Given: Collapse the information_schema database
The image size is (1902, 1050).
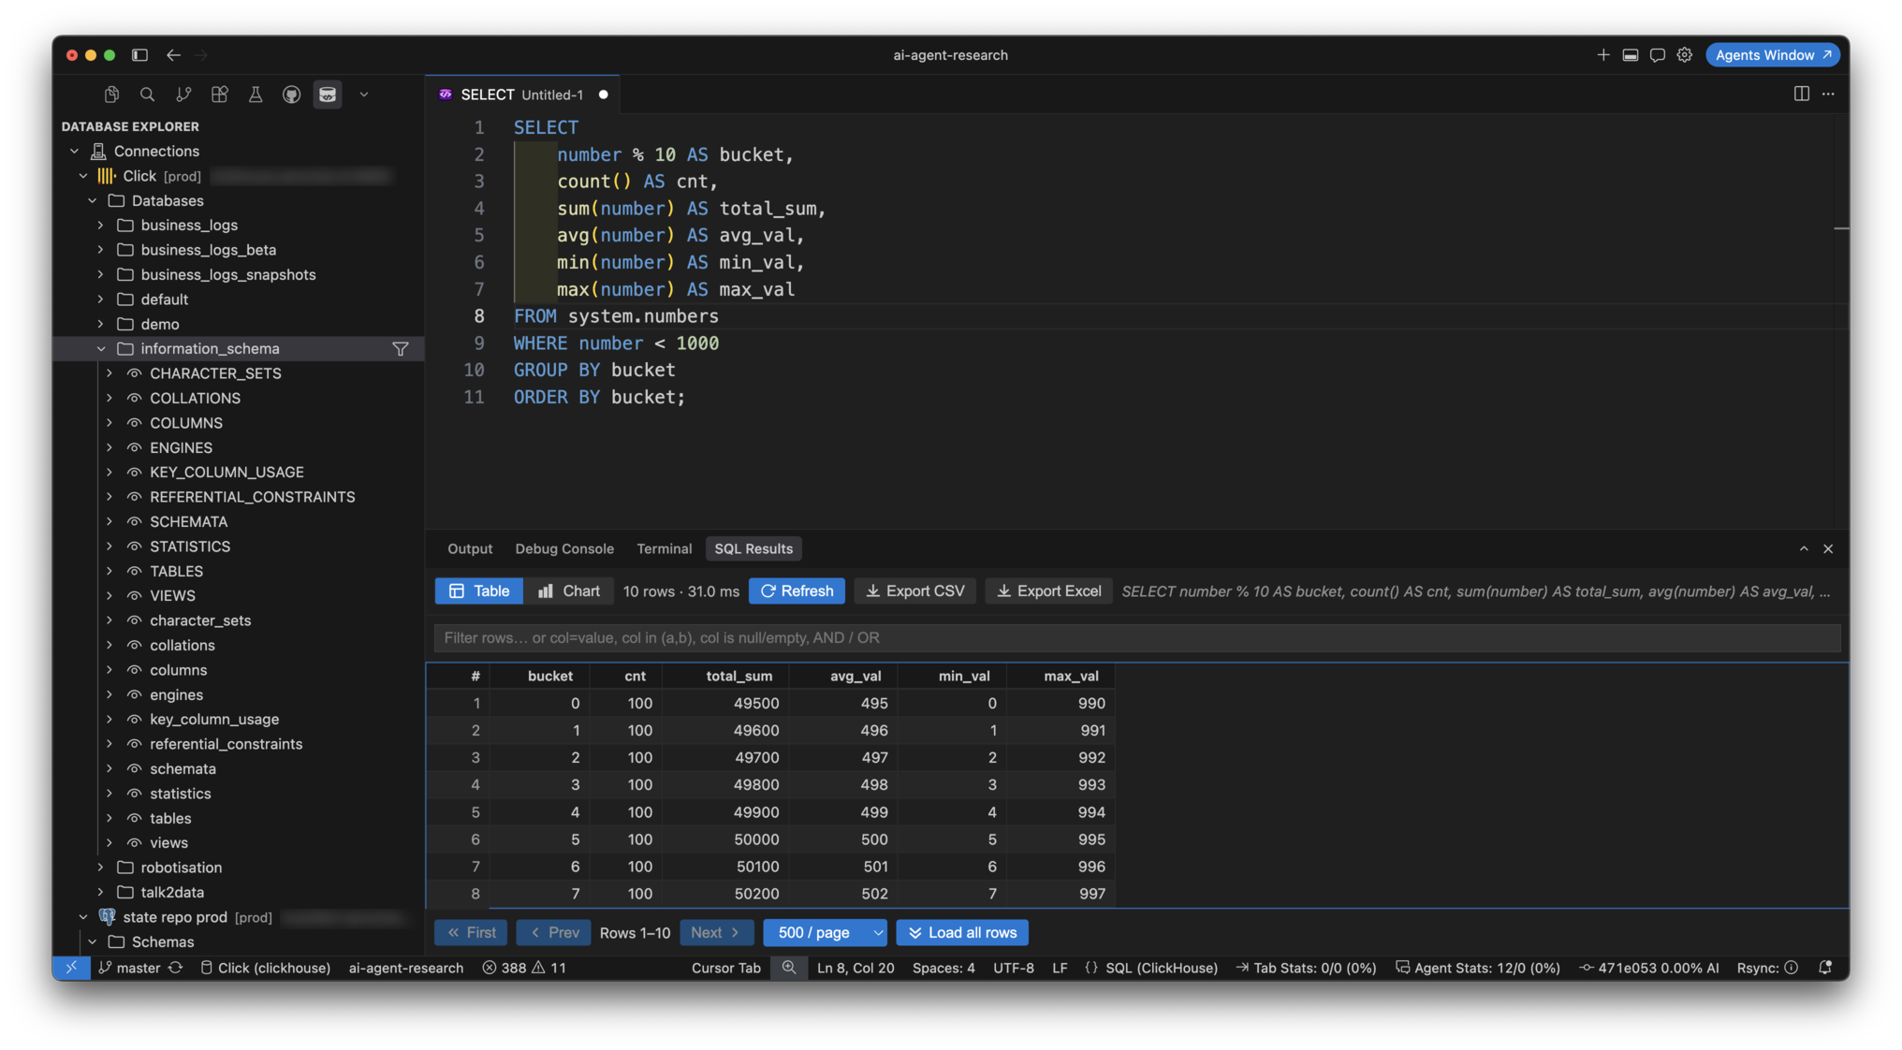Looking at the screenshot, I should pyautogui.click(x=101, y=349).
